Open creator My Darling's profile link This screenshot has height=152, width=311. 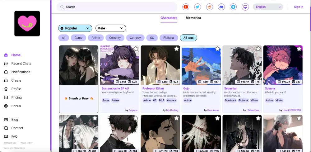click(172, 110)
